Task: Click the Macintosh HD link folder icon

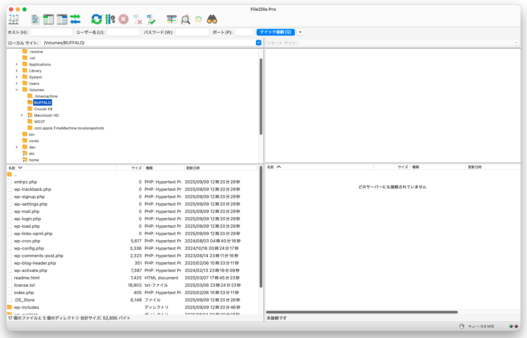Action: pos(30,115)
